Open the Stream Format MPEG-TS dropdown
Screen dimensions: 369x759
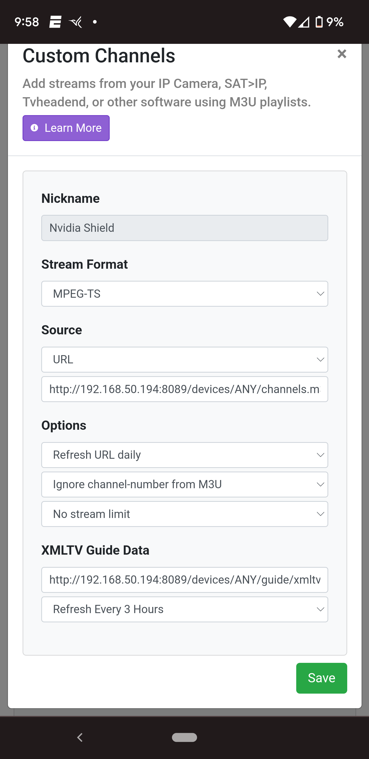click(x=184, y=294)
